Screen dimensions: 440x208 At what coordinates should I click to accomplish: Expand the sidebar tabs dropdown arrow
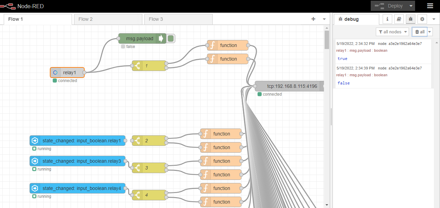[x=434, y=19]
